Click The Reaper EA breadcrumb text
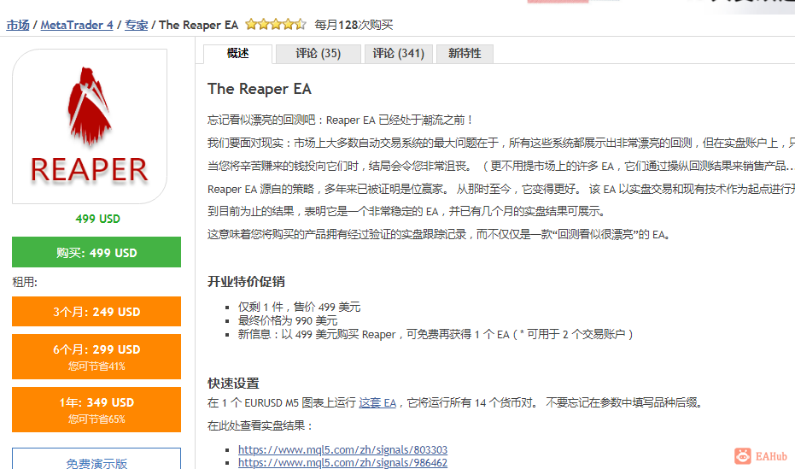 (198, 25)
